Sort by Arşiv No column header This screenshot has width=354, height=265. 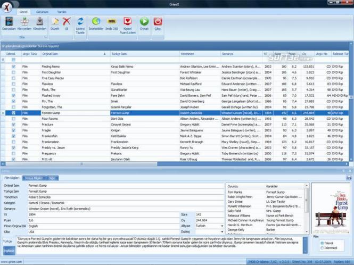(x=323, y=54)
